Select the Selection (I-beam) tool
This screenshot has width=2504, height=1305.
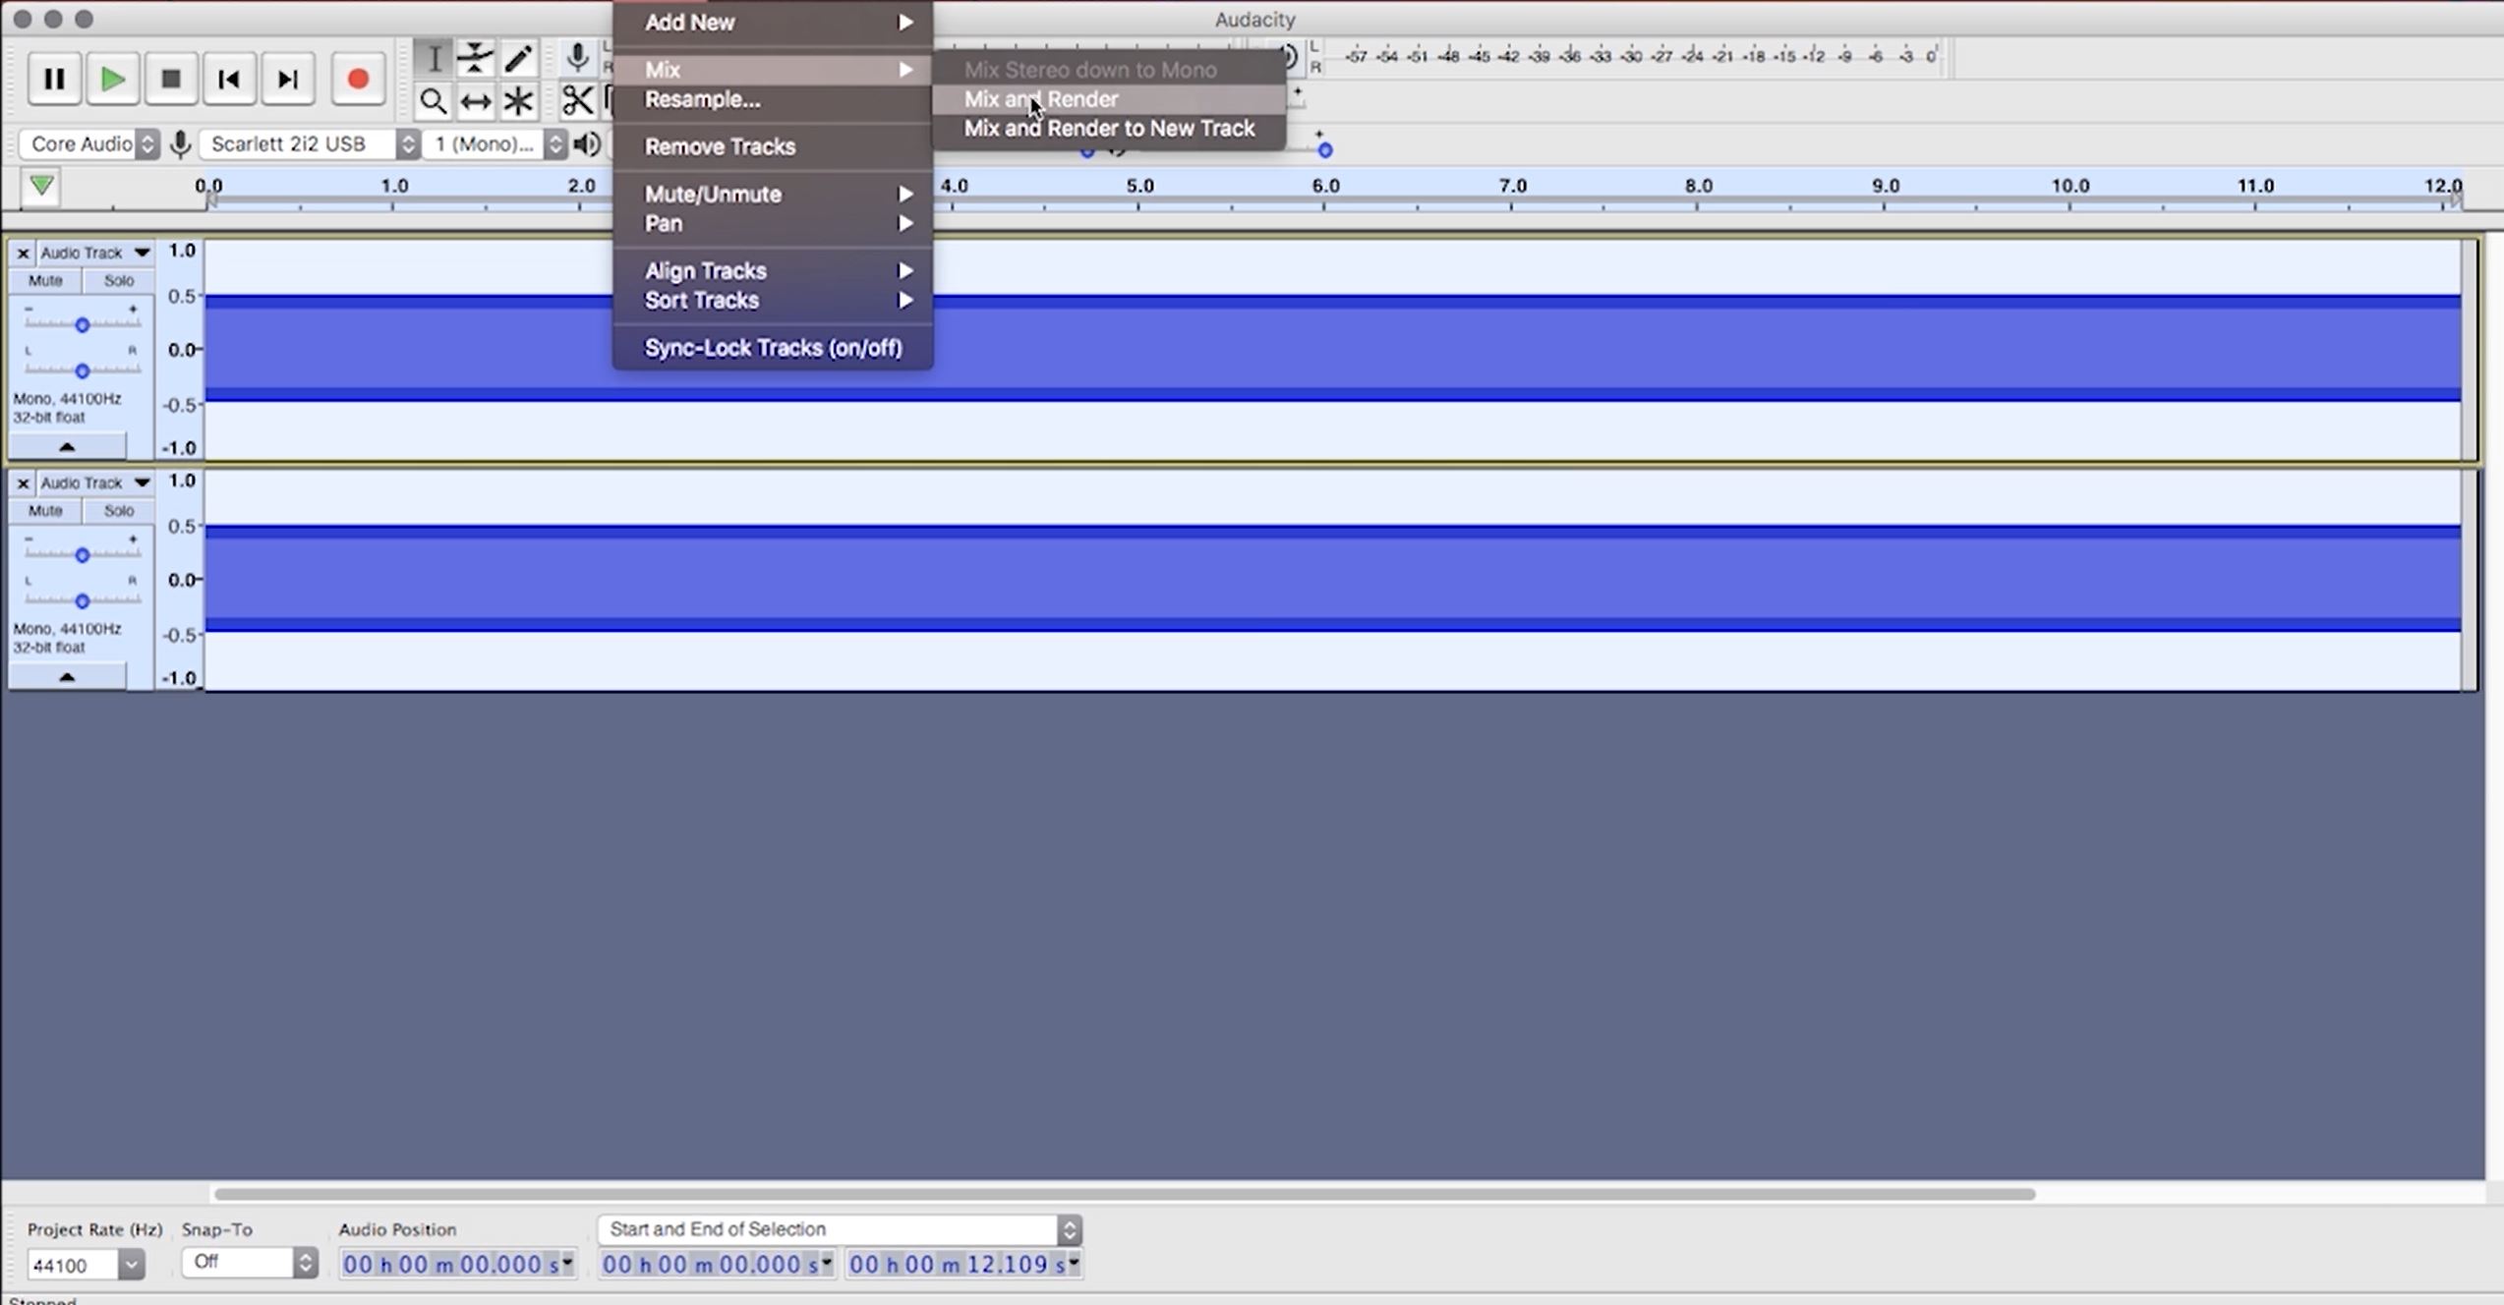(434, 58)
